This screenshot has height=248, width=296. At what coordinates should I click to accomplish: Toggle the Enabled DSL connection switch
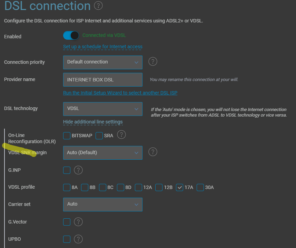click(71, 36)
